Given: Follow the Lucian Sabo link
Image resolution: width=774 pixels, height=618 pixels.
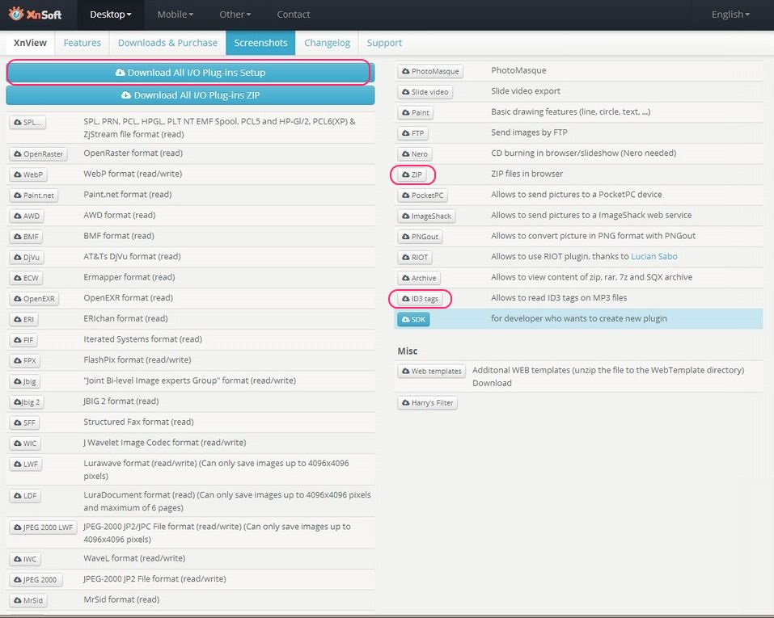Looking at the screenshot, I should (x=653, y=256).
